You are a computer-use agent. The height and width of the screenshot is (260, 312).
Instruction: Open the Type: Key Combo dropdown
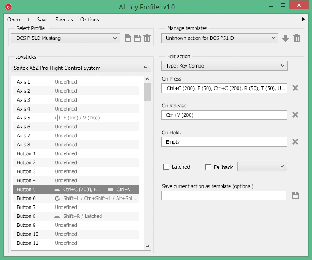pyautogui.click(x=224, y=66)
